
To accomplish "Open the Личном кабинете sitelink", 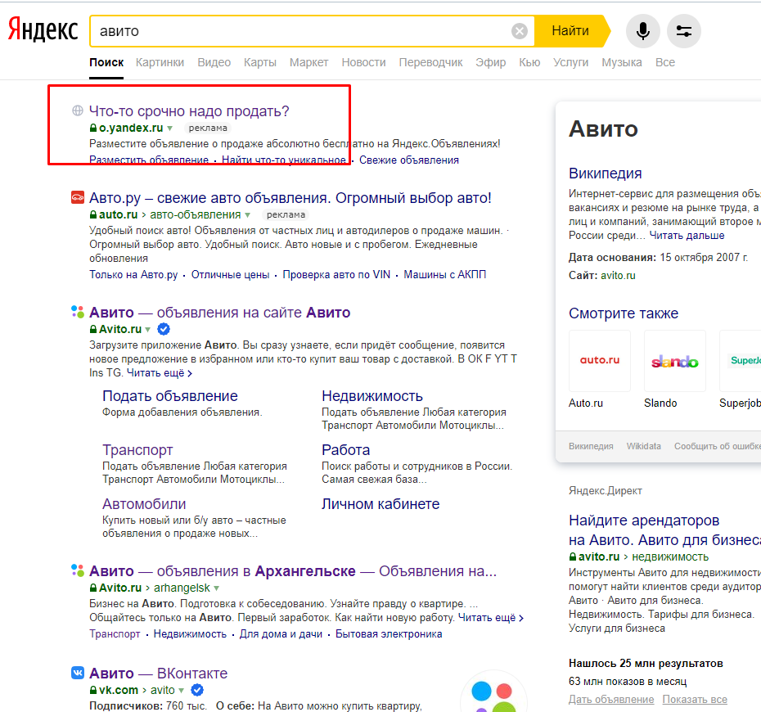I will 380,504.
